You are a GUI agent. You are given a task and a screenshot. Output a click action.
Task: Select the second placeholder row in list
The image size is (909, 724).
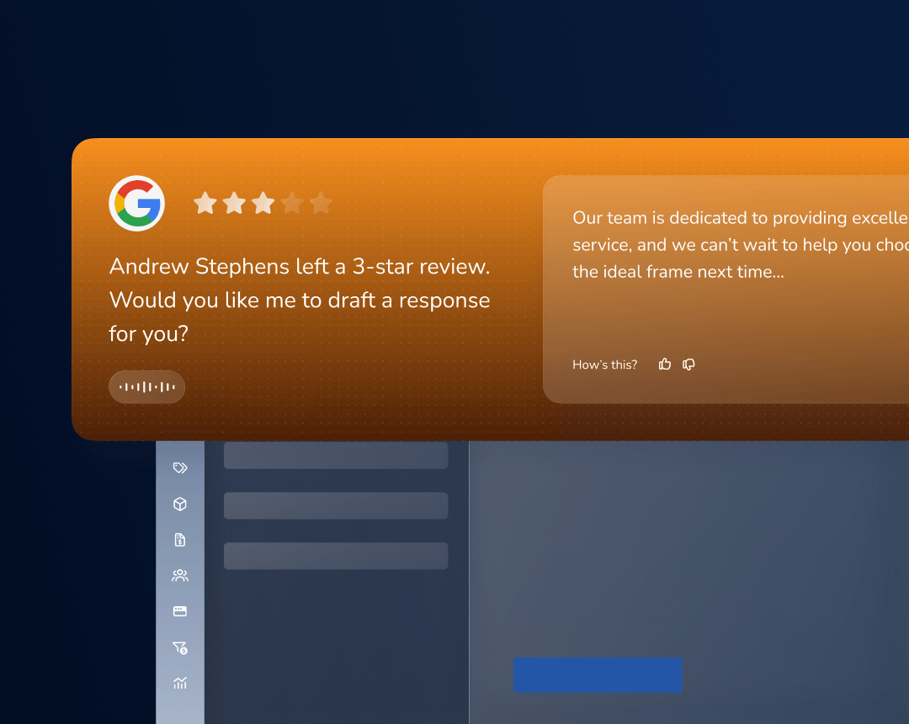336,505
